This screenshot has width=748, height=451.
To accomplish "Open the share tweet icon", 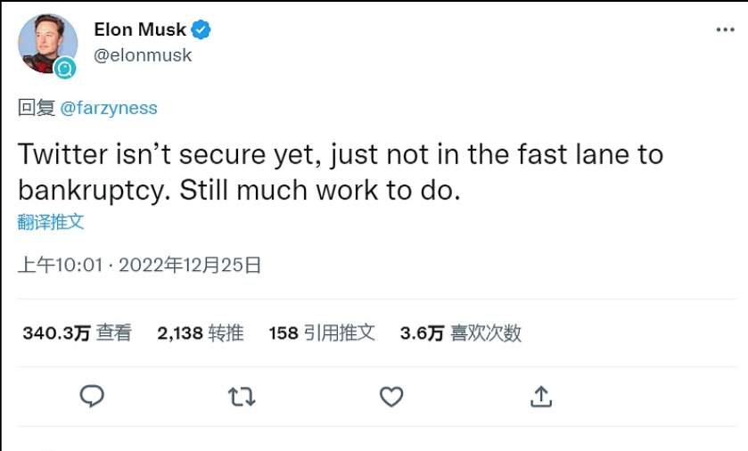I will point(541,396).
